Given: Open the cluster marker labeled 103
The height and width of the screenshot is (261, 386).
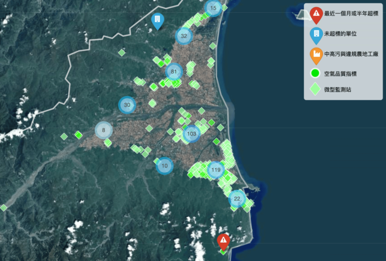Looking at the screenshot, I should point(191,134).
